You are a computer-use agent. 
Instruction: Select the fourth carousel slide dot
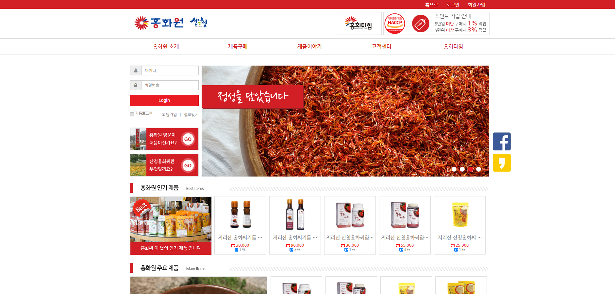478,169
